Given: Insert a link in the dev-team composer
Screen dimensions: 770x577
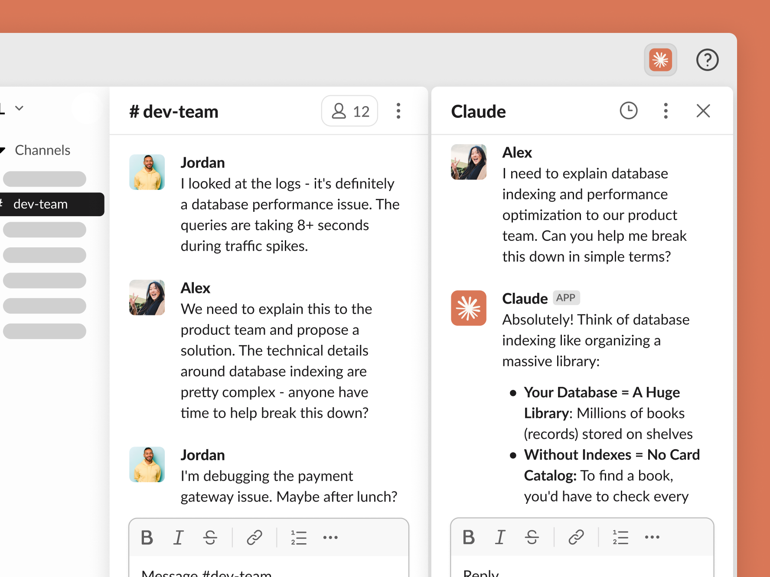Looking at the screenshot, I should [254, 538].
